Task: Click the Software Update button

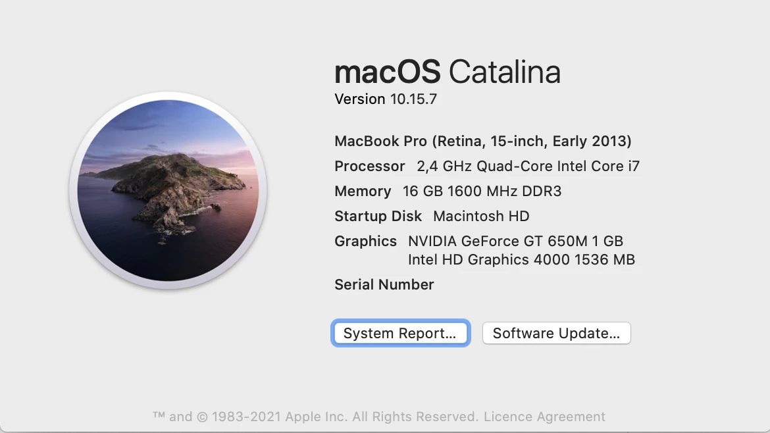Action: tap(556, 333)
